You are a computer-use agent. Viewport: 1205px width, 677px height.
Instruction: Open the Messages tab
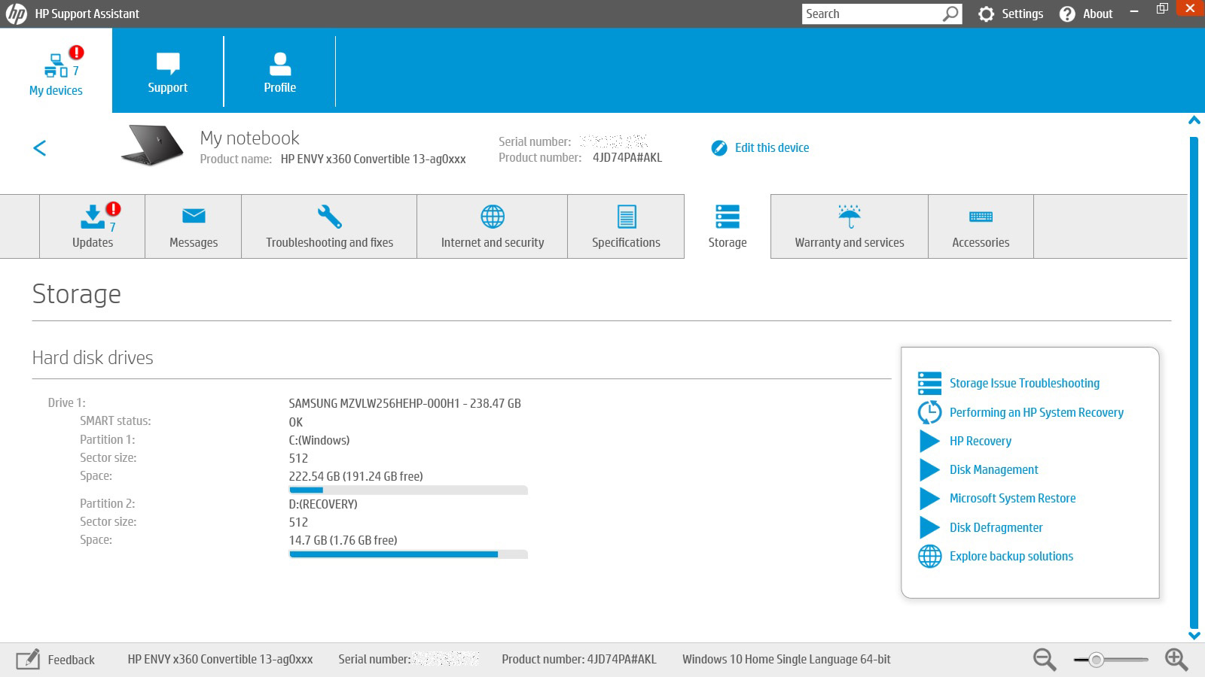(194, 226)
